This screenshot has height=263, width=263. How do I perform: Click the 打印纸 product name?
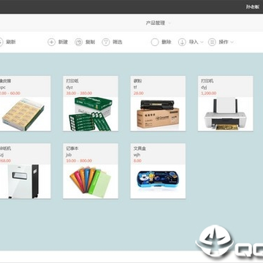pyautogui.click(x=72, y=81)
